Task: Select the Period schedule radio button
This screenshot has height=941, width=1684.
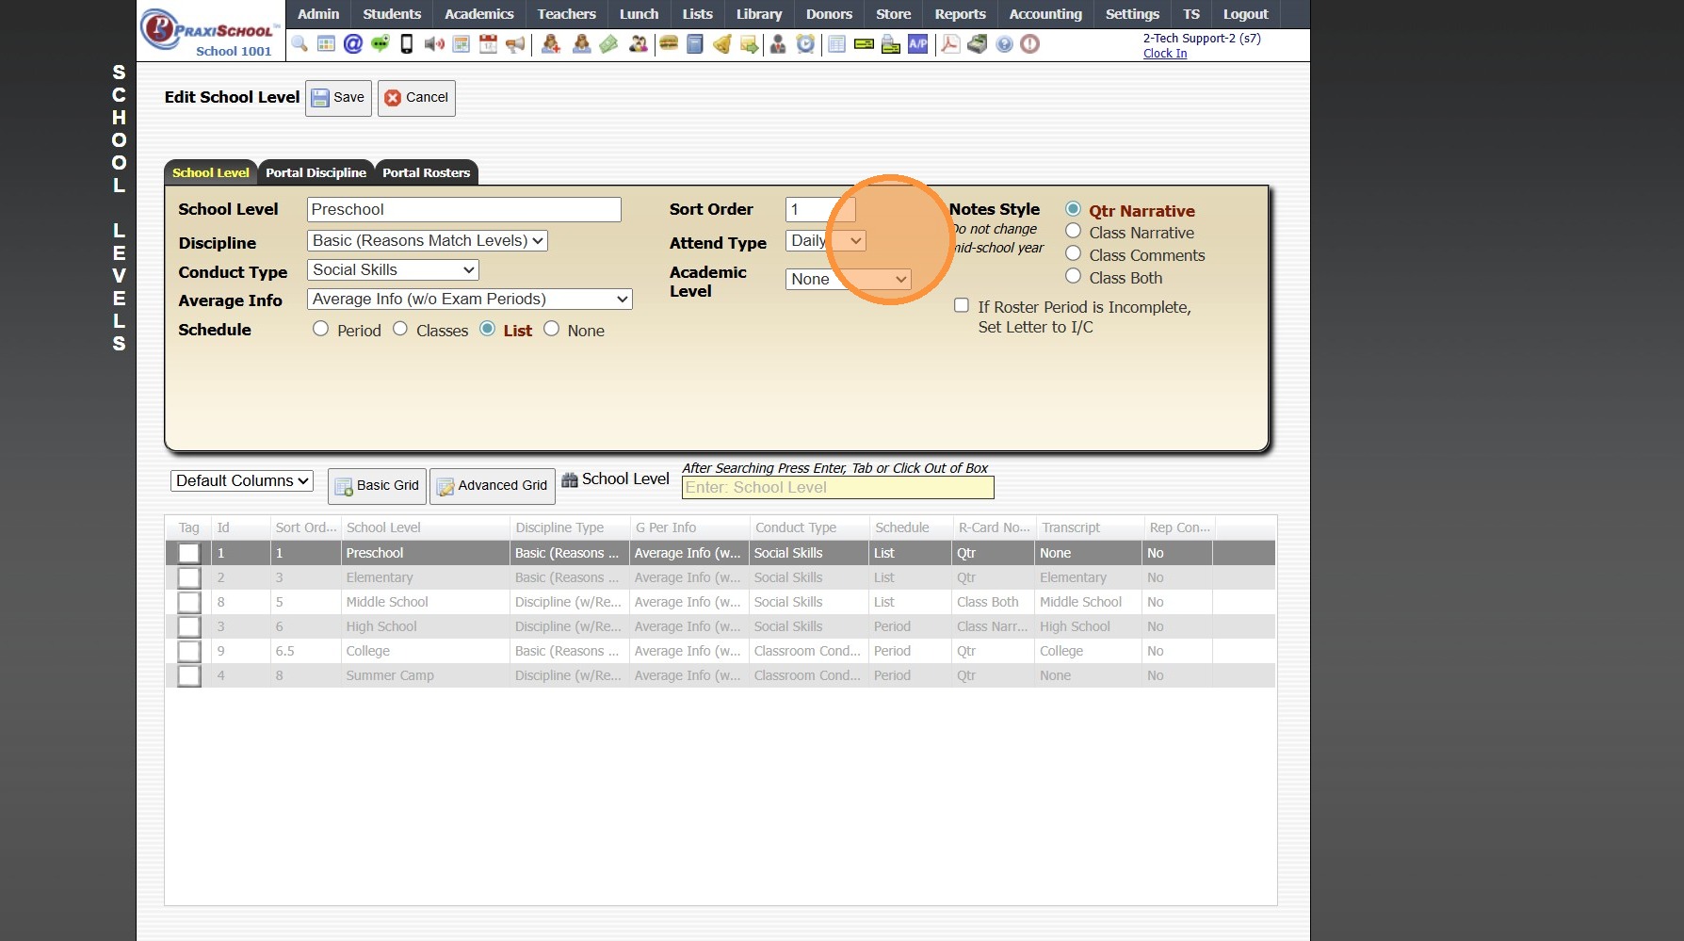Action: [x=321, y=329]
